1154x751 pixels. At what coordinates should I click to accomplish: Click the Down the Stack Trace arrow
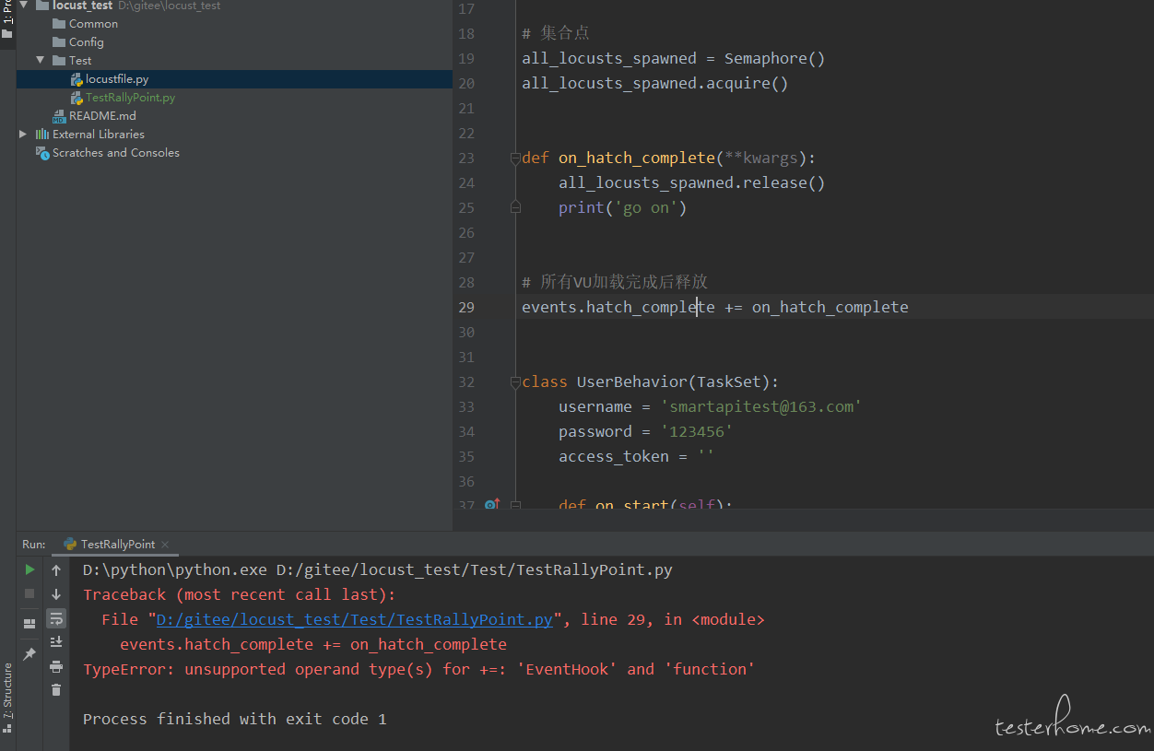pos(56,594)
